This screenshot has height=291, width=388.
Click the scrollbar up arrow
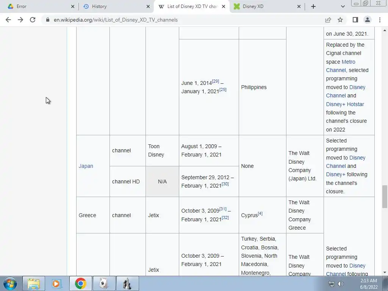385,30
